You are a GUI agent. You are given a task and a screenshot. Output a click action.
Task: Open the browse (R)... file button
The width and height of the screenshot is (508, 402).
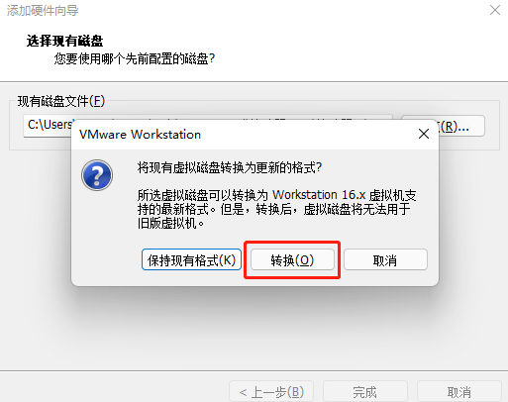point(461,126)
